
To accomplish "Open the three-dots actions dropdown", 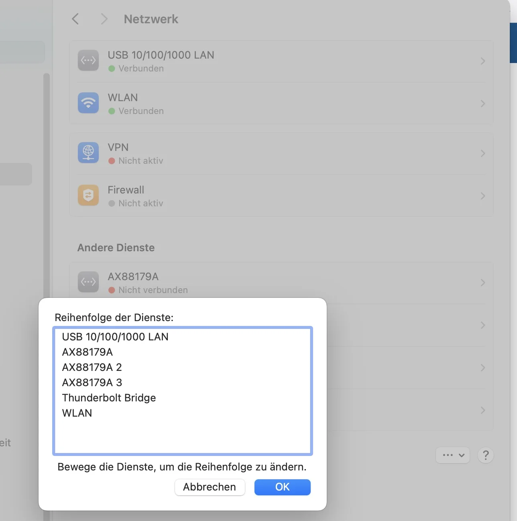I will (x=453, y=455).
